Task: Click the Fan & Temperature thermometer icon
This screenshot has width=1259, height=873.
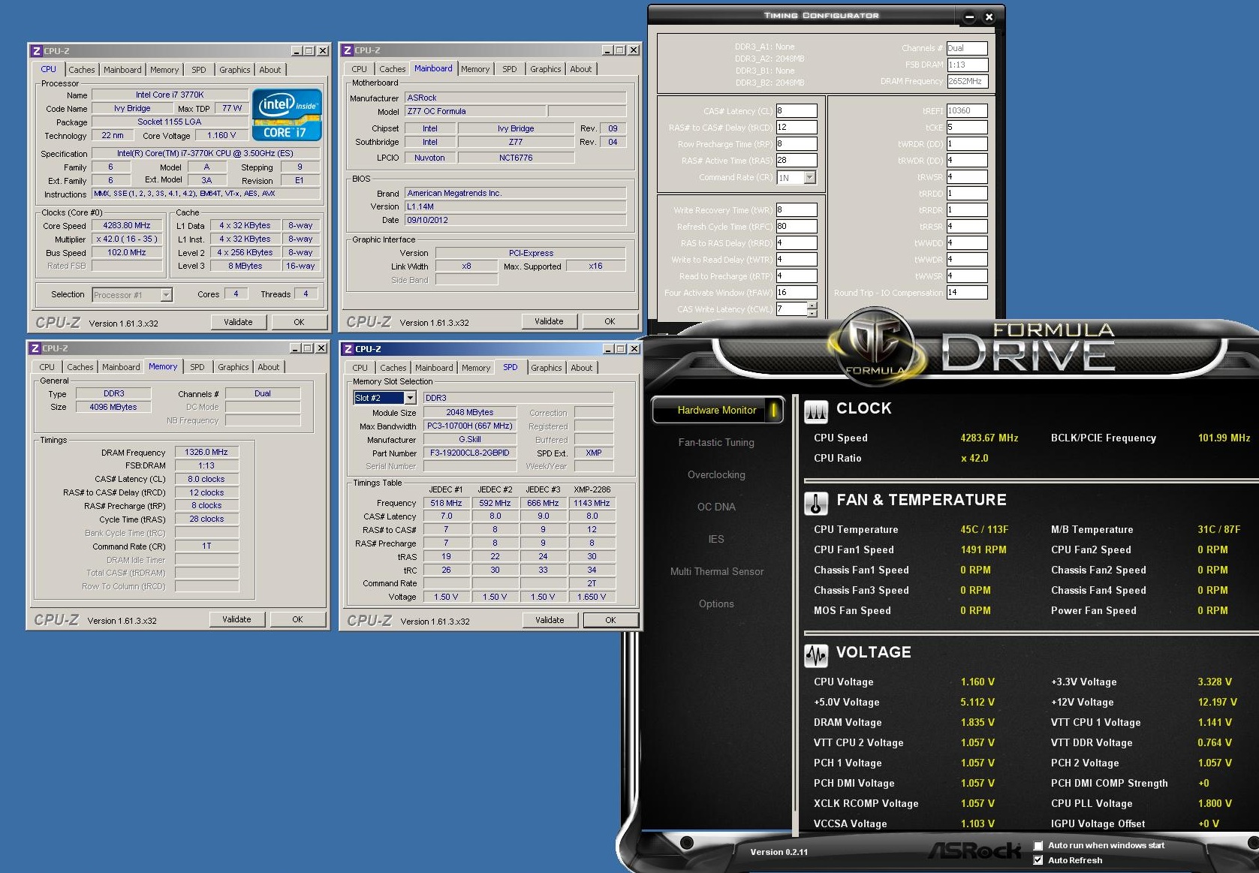Action: point(815,502)
